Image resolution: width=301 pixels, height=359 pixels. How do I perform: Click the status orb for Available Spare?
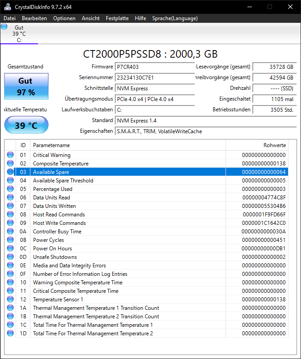[10, 172]
